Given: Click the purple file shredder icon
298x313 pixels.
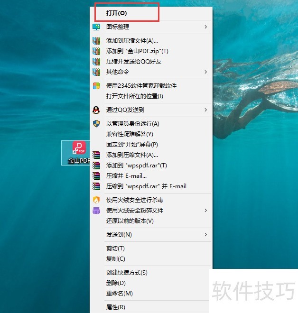Looking at the screenshot, I should pos(96,211).
